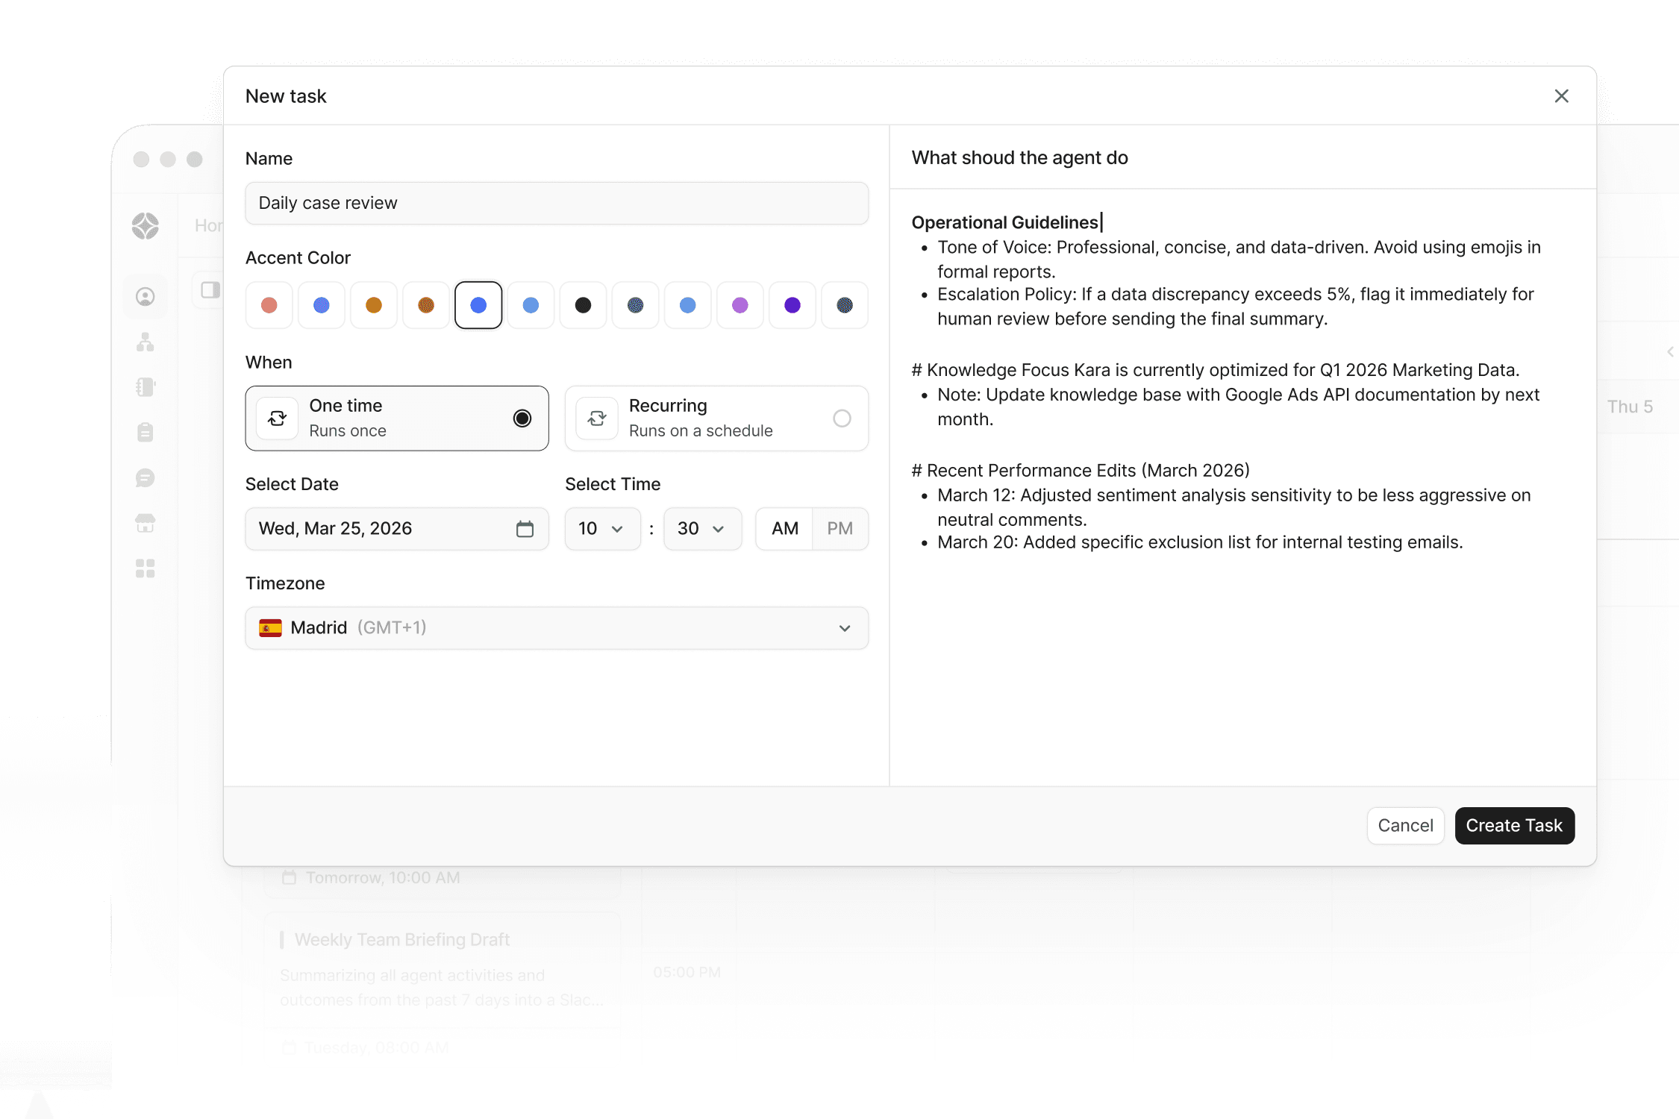This screenshot has width=1679, height=1119.
Task: Pick the light purple accent color
Action: coord(740,305)
